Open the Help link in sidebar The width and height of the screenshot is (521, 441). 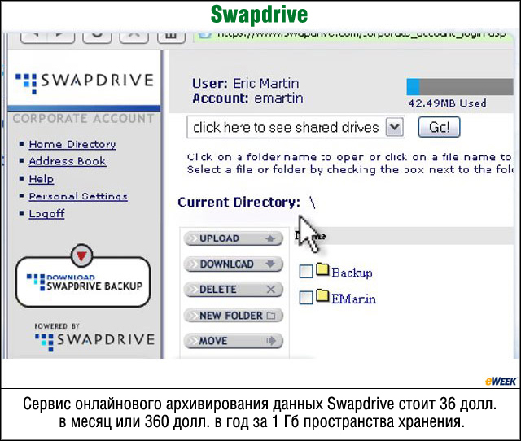(x=42, y=179)
